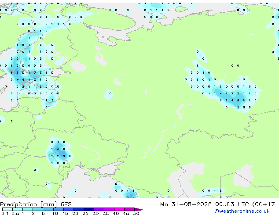Screen dimensions: 279x215
Task: Pick the 2–5 mm legend color swatch
Action: (38, 209)
